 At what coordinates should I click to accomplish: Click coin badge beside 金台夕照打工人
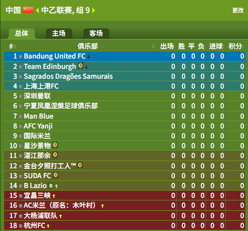point(80,165)
